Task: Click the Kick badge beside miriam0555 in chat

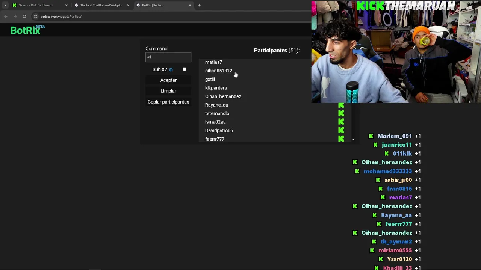Action: coord(372,250)
